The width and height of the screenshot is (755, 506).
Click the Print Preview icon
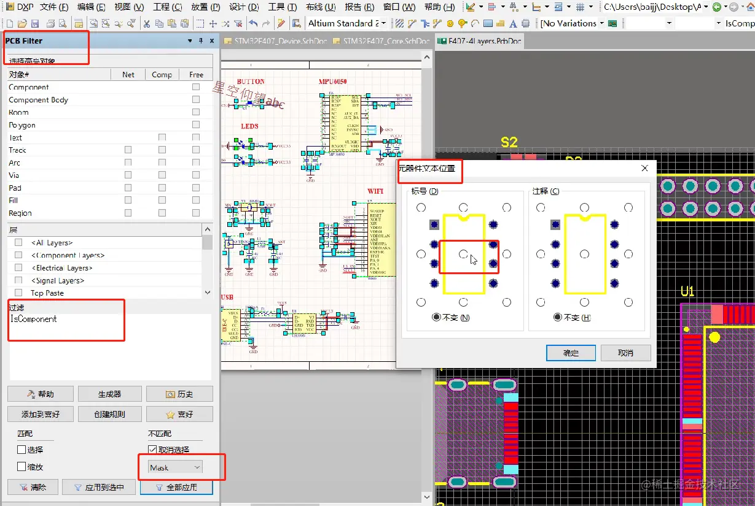pos(63,23)
